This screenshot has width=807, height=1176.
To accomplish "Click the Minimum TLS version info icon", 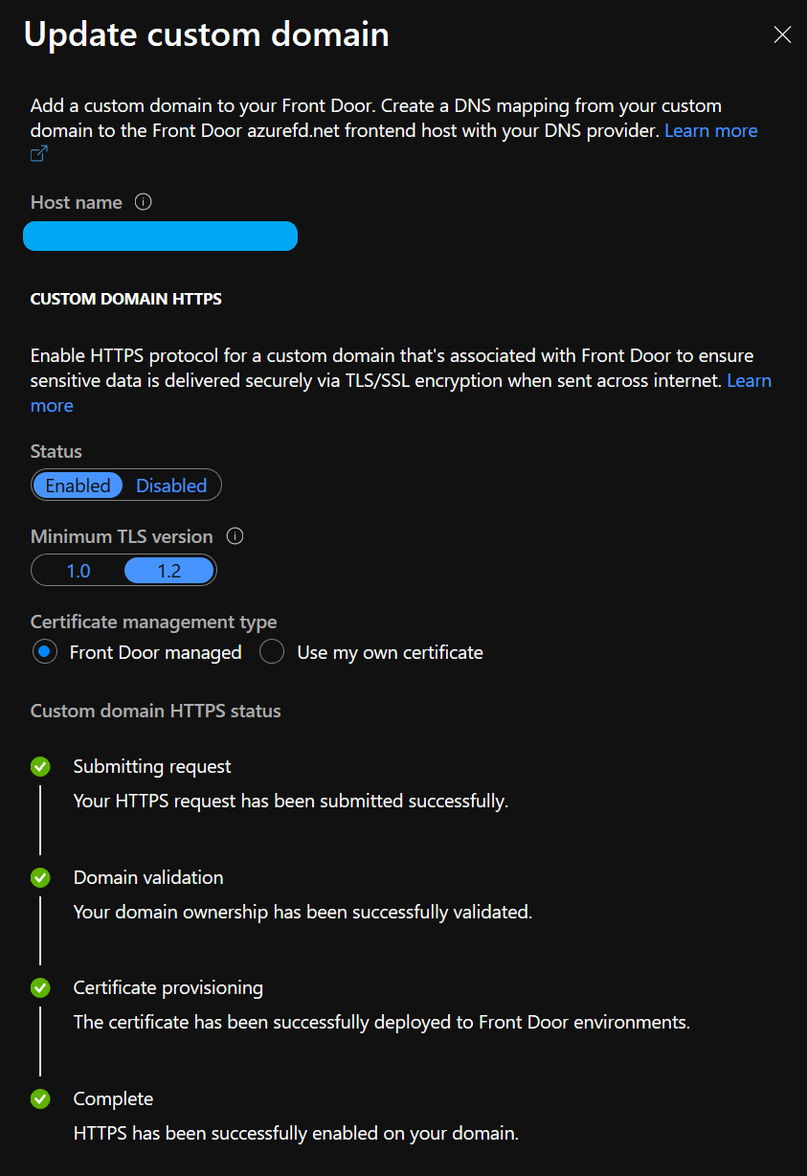I will point(235,536).
